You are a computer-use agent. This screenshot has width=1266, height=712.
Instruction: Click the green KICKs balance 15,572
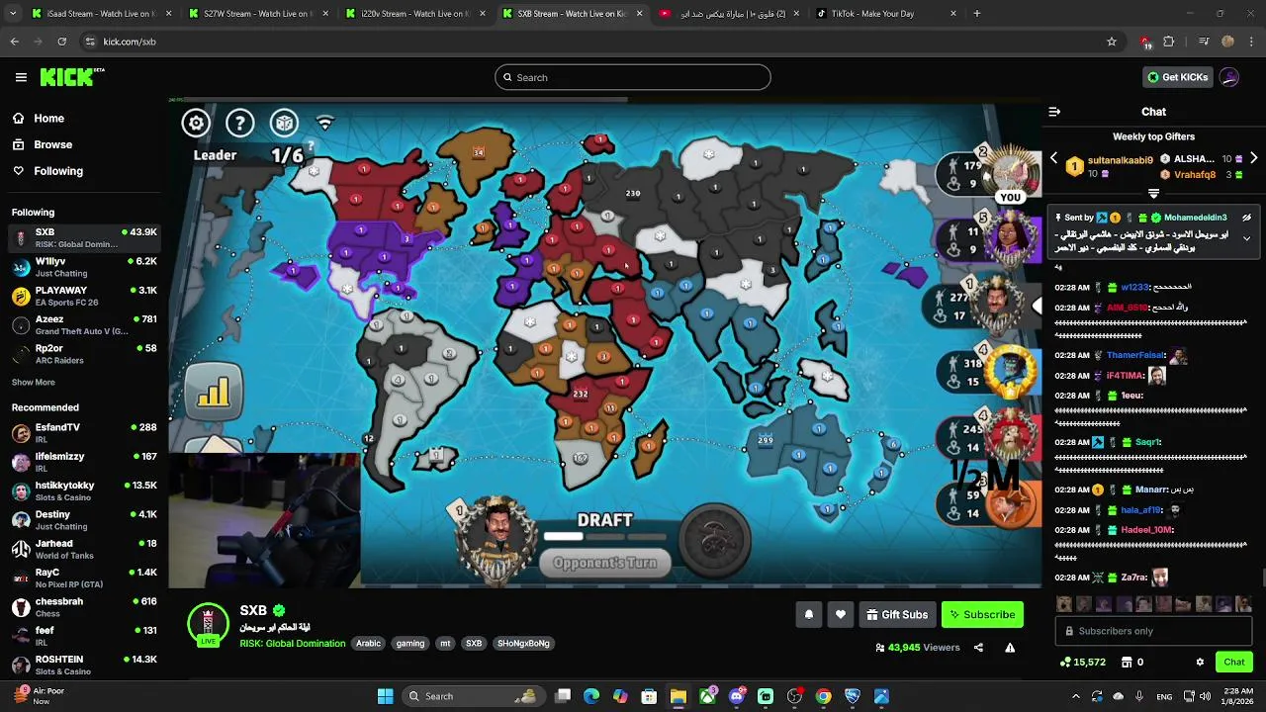pos(1083,662)
